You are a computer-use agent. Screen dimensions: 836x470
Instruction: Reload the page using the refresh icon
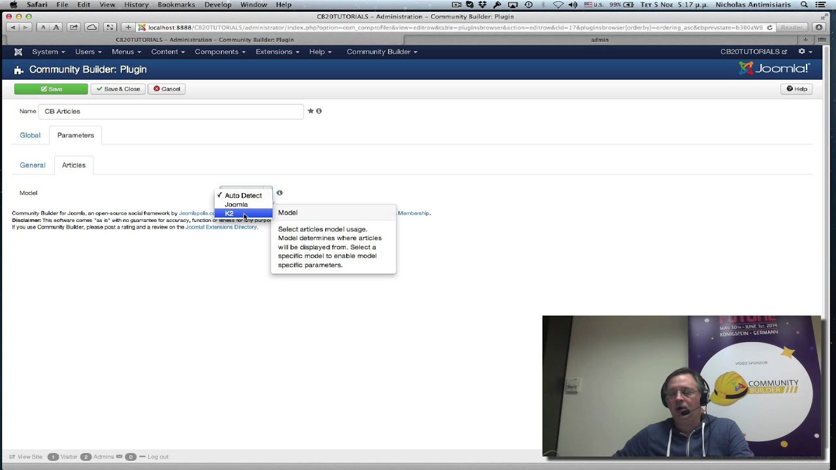(x=770, y=27)
